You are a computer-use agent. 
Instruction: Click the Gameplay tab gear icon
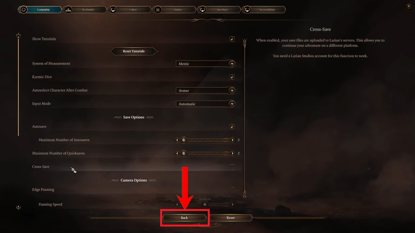(x=23, y=10)
